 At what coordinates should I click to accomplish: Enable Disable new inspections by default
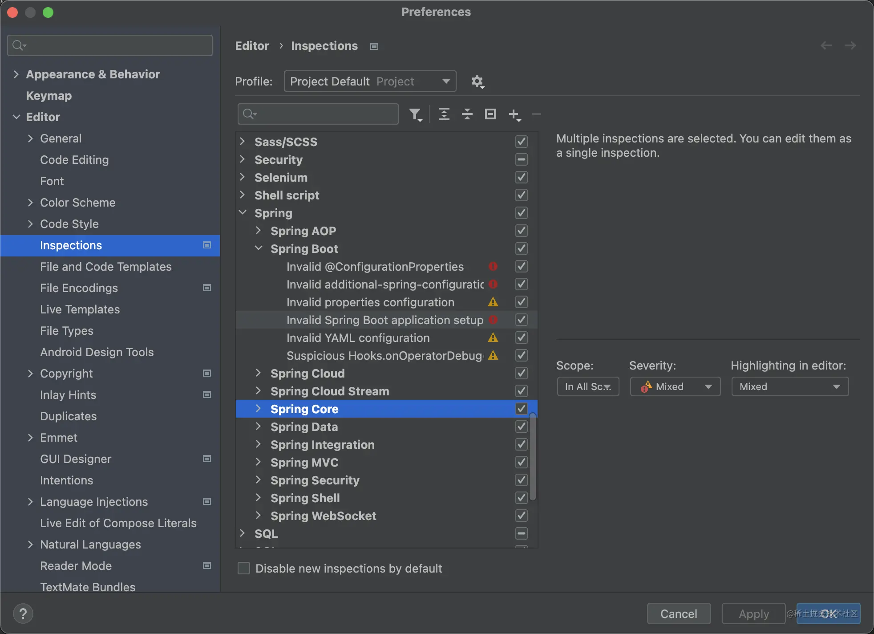(244, 568)
